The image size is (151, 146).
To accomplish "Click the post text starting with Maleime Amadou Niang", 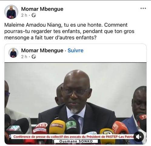I will [x=69, y=31].
